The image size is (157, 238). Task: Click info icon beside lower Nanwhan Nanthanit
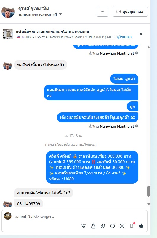point(137,126)
